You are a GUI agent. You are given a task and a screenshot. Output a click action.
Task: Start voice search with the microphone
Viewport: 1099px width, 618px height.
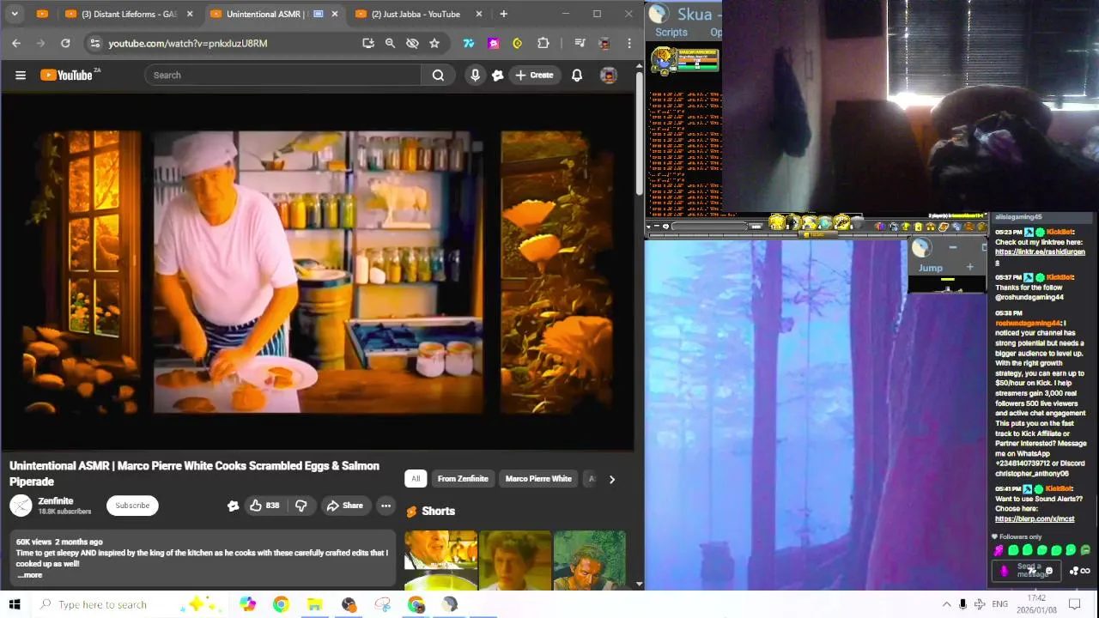[x=475, y=75]
